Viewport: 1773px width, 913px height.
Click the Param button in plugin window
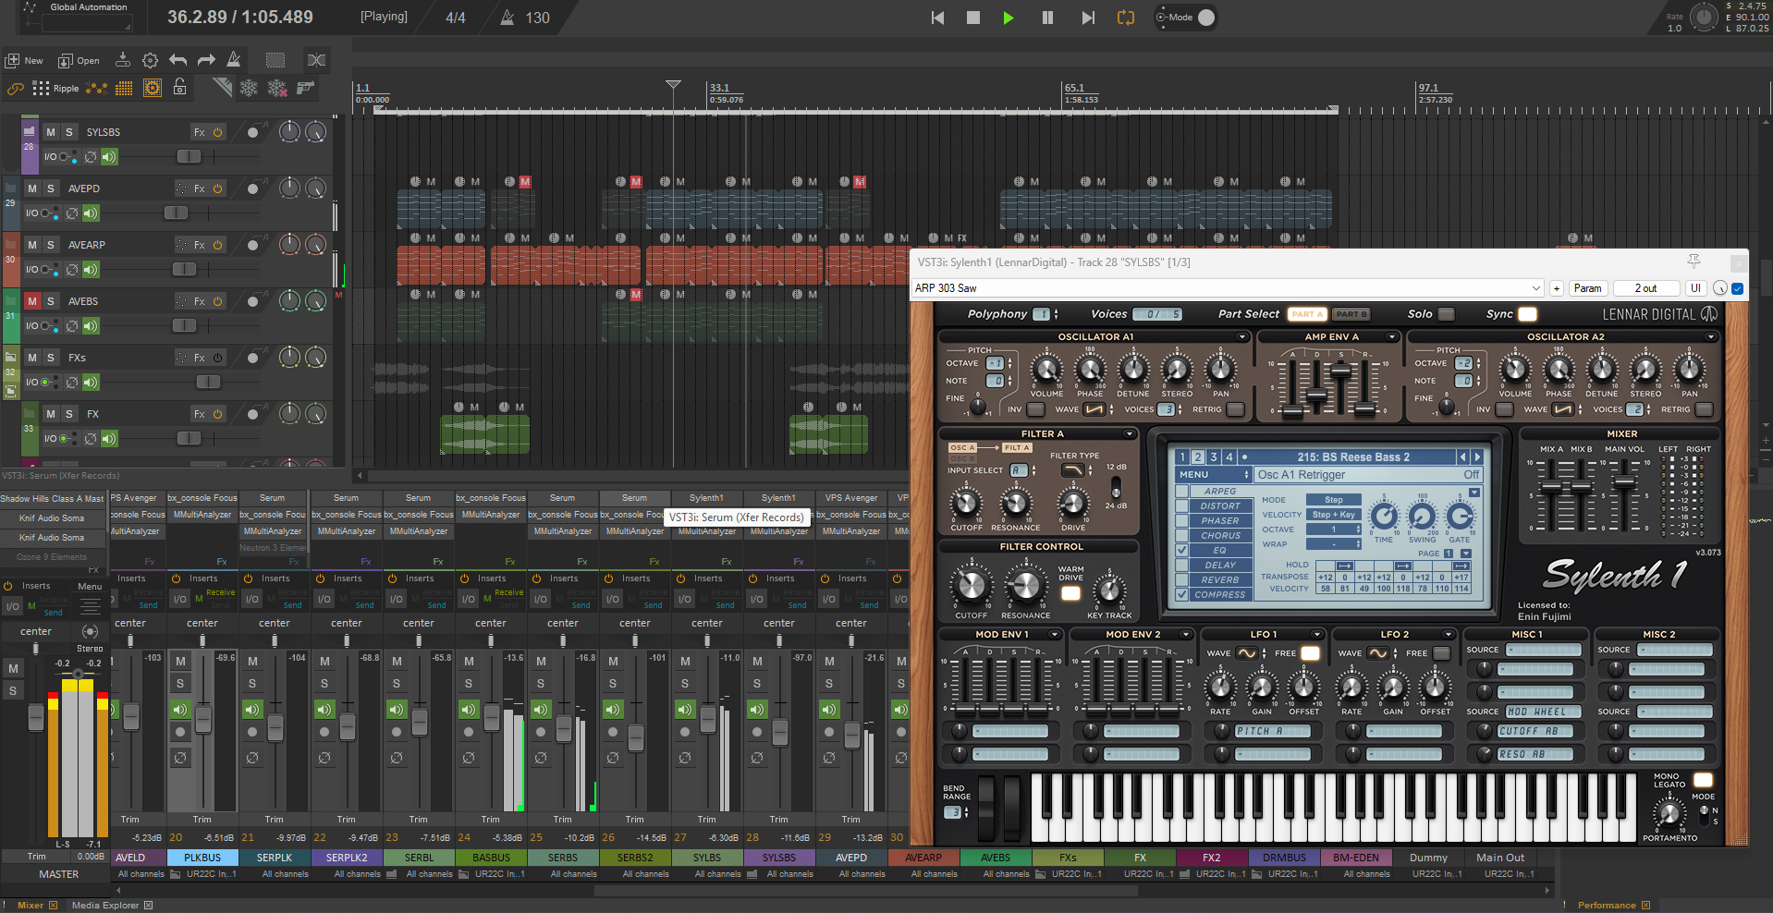pyautogui.click(x=1587, y=288)
